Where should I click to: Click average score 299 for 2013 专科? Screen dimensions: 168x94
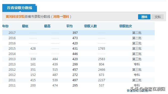[75, 64]
